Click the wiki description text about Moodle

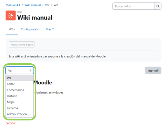coord(57,56)
